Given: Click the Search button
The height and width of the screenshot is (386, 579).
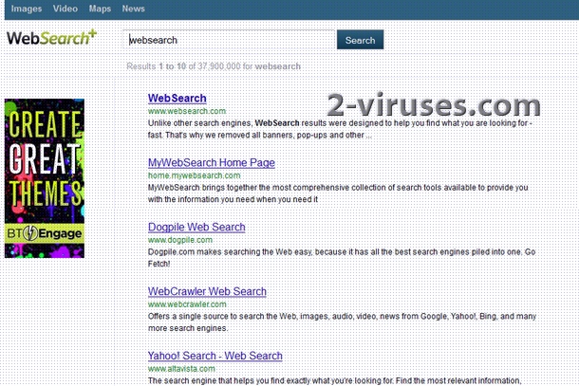Looking at the screenshot, I should tap(360, 40).
